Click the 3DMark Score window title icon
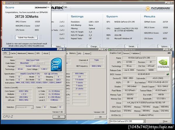Viewport: 175px width, 130px height. (x=4, y=3)
